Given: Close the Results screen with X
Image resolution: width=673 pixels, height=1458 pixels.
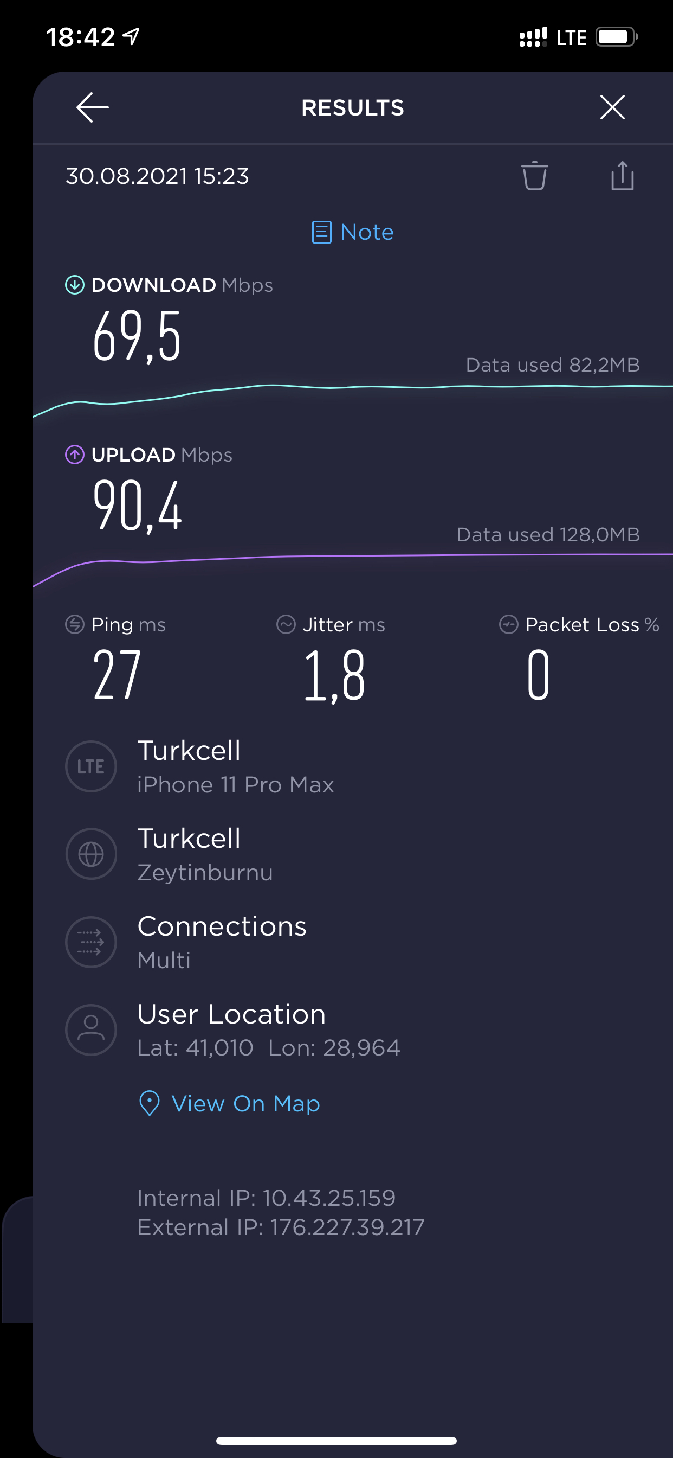Looking at the screenshot, I should [x=612, y=107].
